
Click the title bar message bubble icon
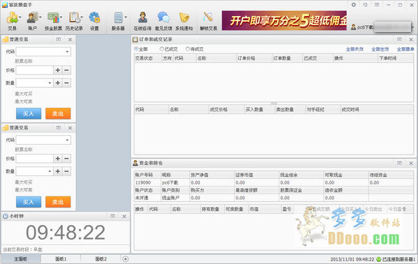tap(365, 5)
